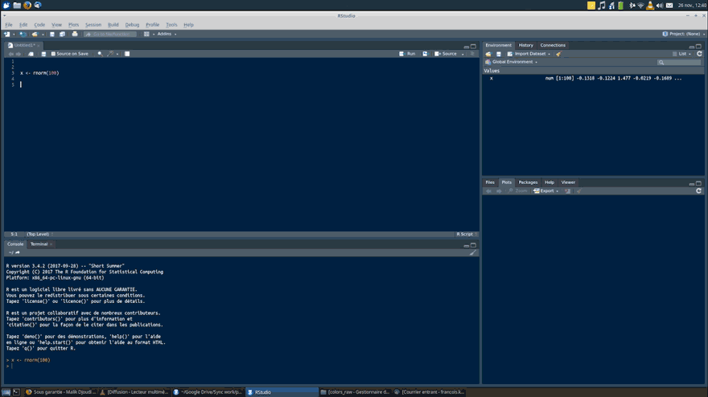
Task: Switch to the Viewer tab
Action: (568, 182)
